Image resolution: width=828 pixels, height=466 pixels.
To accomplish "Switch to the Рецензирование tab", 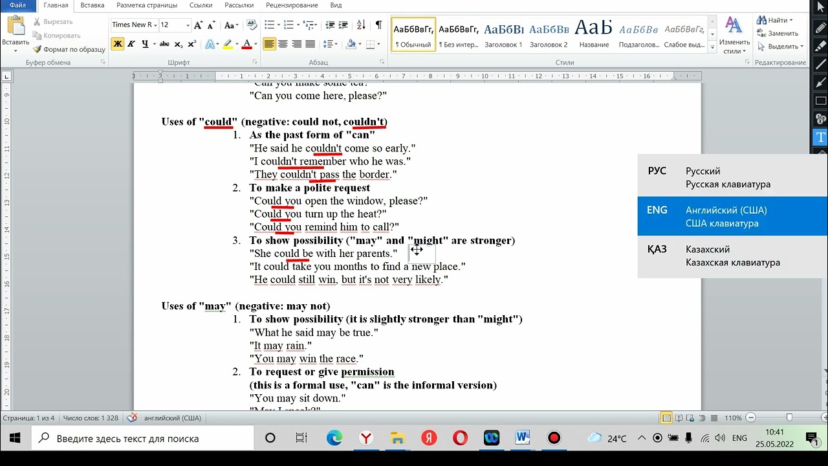I will 292,5.
